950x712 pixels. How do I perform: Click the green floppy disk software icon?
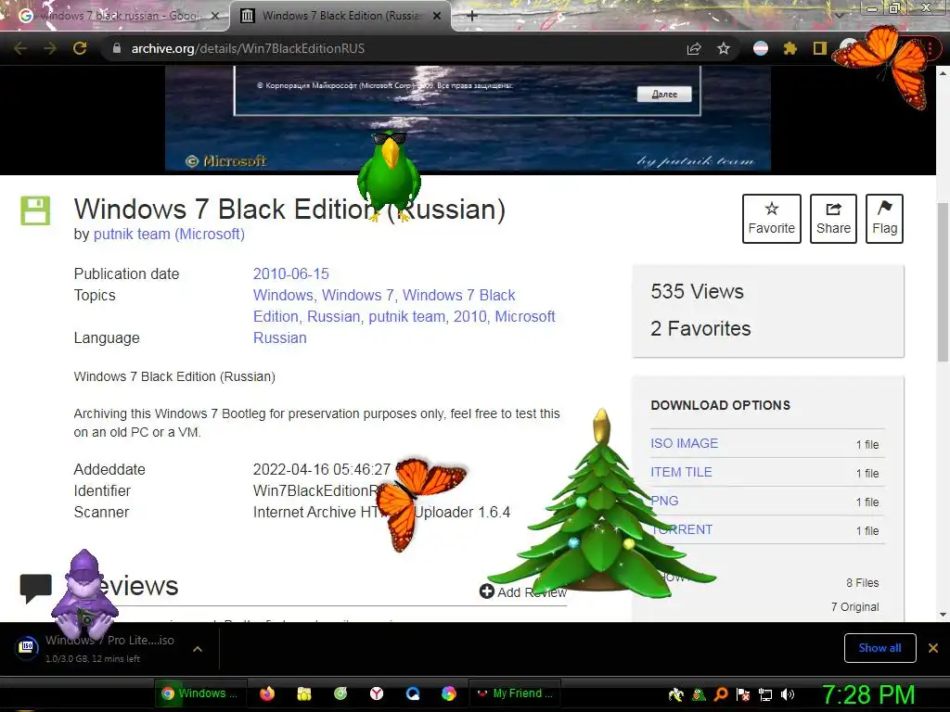(x=36, y=210)
